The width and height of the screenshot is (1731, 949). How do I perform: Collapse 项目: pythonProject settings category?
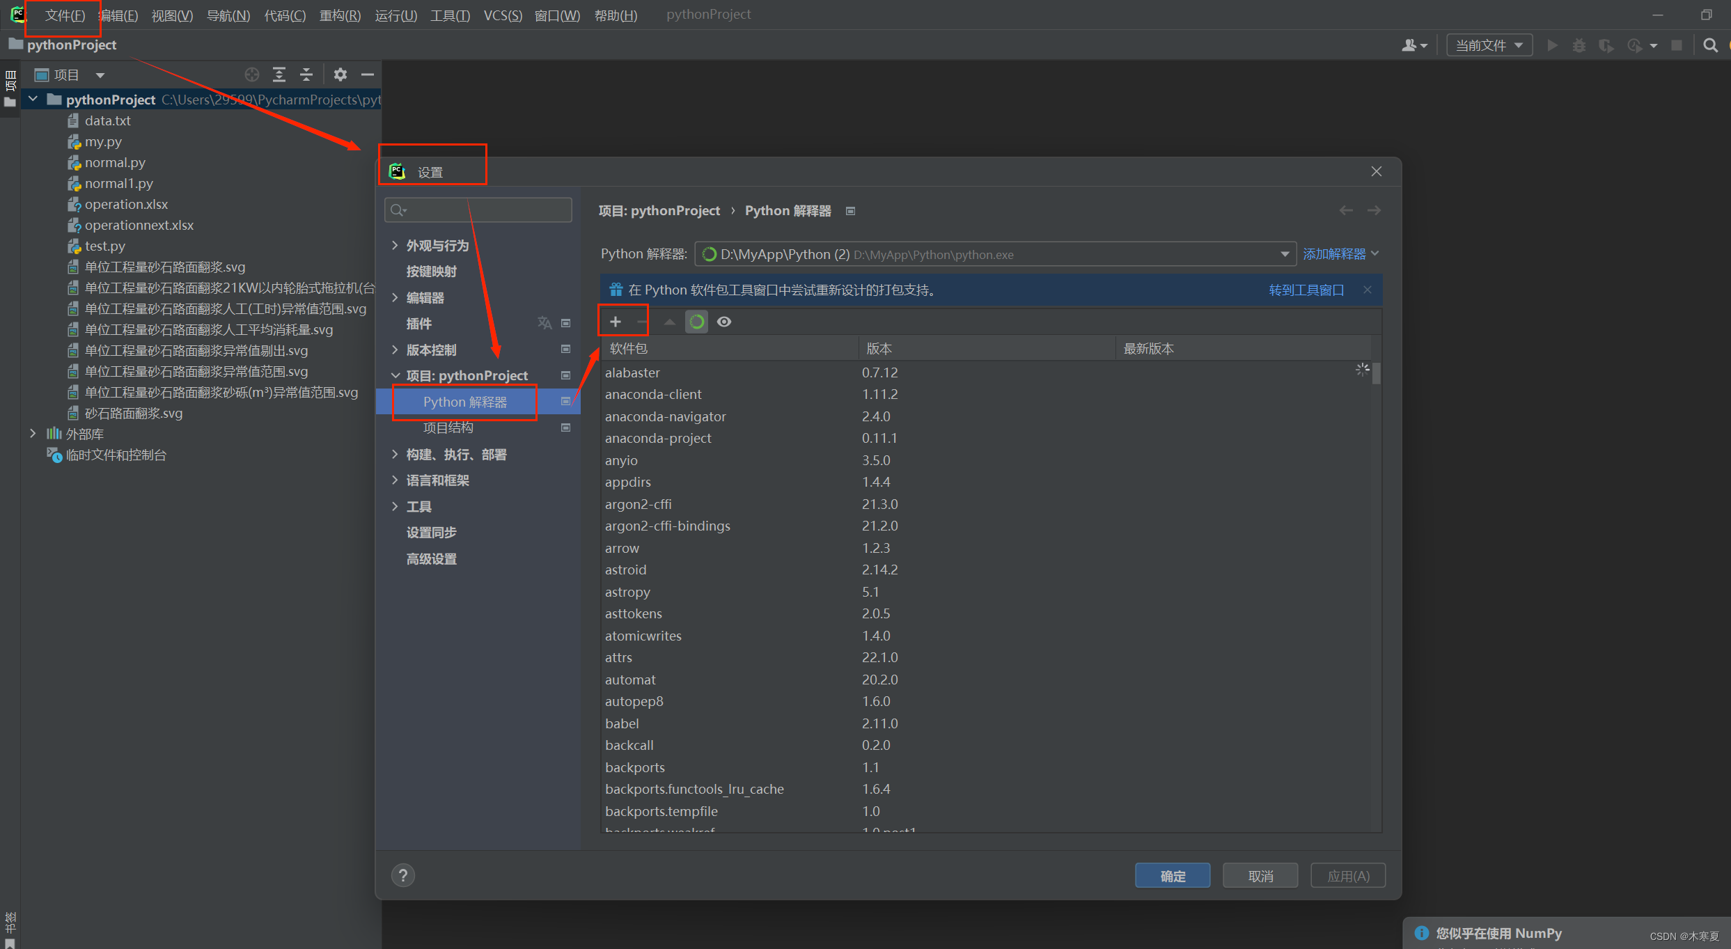point(395,375)
